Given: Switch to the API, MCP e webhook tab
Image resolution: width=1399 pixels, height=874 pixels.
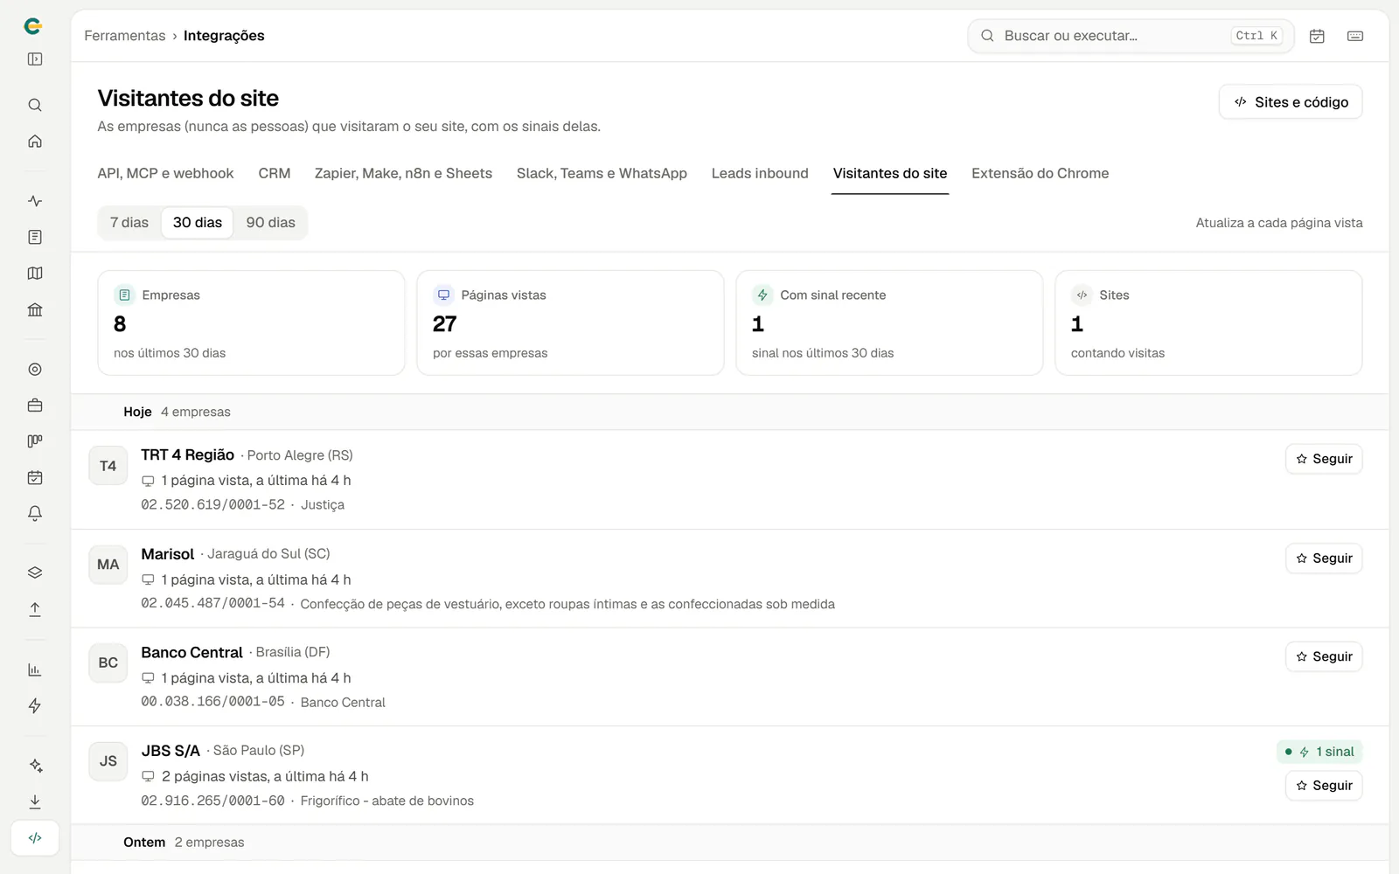Looking at the screenshot, I should [165, 173].
